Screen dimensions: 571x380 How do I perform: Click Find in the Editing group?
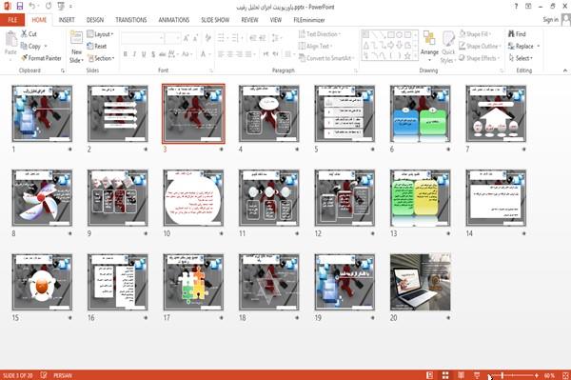517,34
